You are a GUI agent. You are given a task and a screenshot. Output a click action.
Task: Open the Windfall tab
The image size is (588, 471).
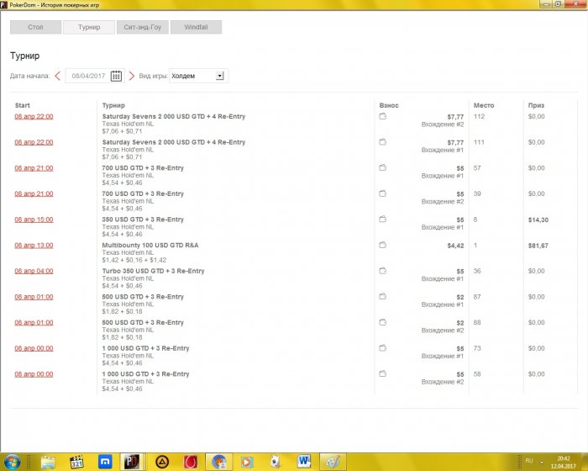[196, 27]
